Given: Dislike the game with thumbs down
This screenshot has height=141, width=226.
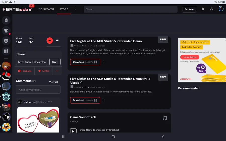Looking at the screenshot, I should tap(57, 41).
